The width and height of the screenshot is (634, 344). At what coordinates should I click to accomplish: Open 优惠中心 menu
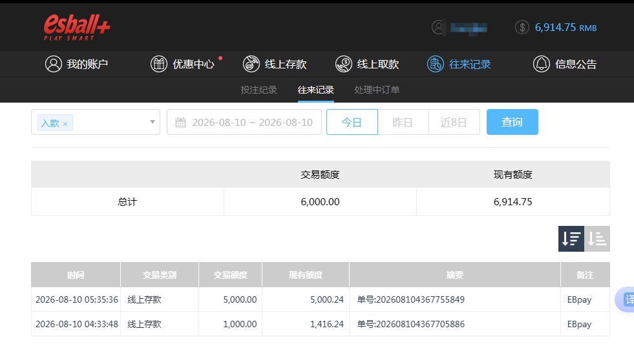(x=183, y=64)
